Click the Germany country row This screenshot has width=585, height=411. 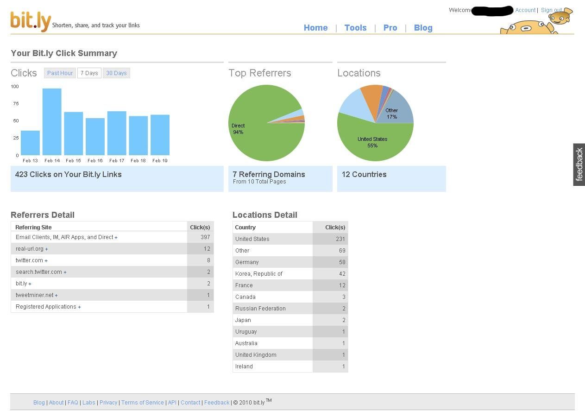coord(290,262)
